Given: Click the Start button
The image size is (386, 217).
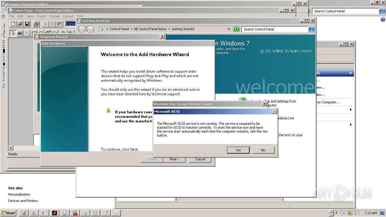Looking at the screenshot, I should click(x=8, y=213).
